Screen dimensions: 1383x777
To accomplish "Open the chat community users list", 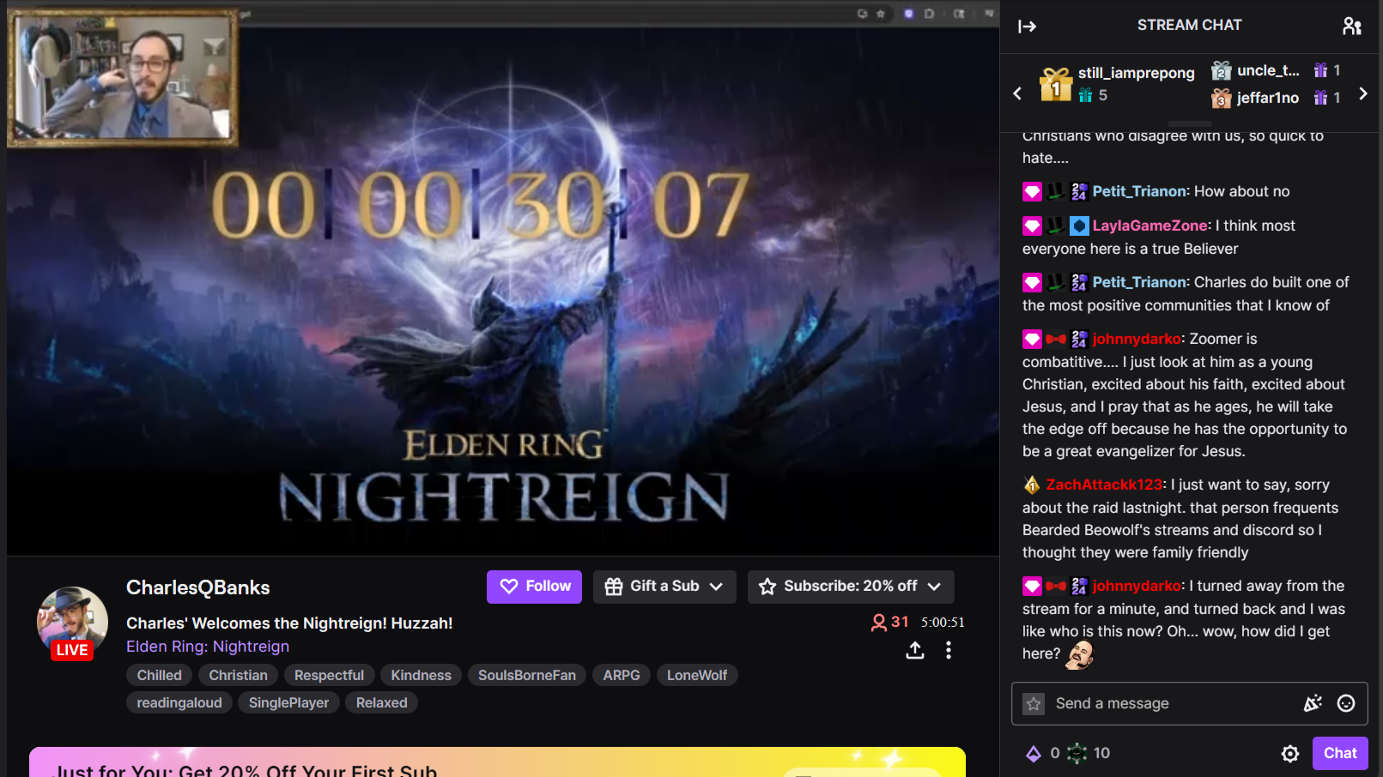I will pos(1352,27).
